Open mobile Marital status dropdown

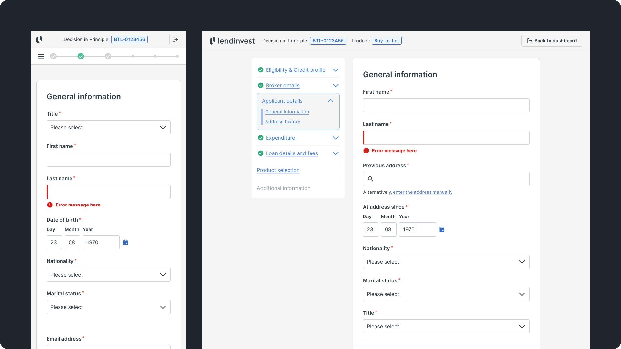click(x=109, y=307)
